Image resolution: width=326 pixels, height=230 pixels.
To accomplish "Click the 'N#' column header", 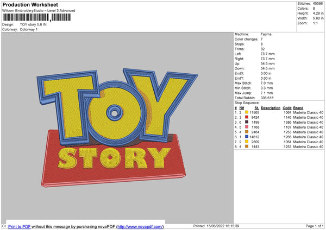I will point(242,108).
